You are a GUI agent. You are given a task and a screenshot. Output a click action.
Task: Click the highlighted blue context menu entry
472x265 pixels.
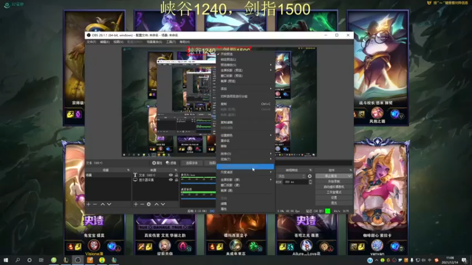tap(245, 167)
